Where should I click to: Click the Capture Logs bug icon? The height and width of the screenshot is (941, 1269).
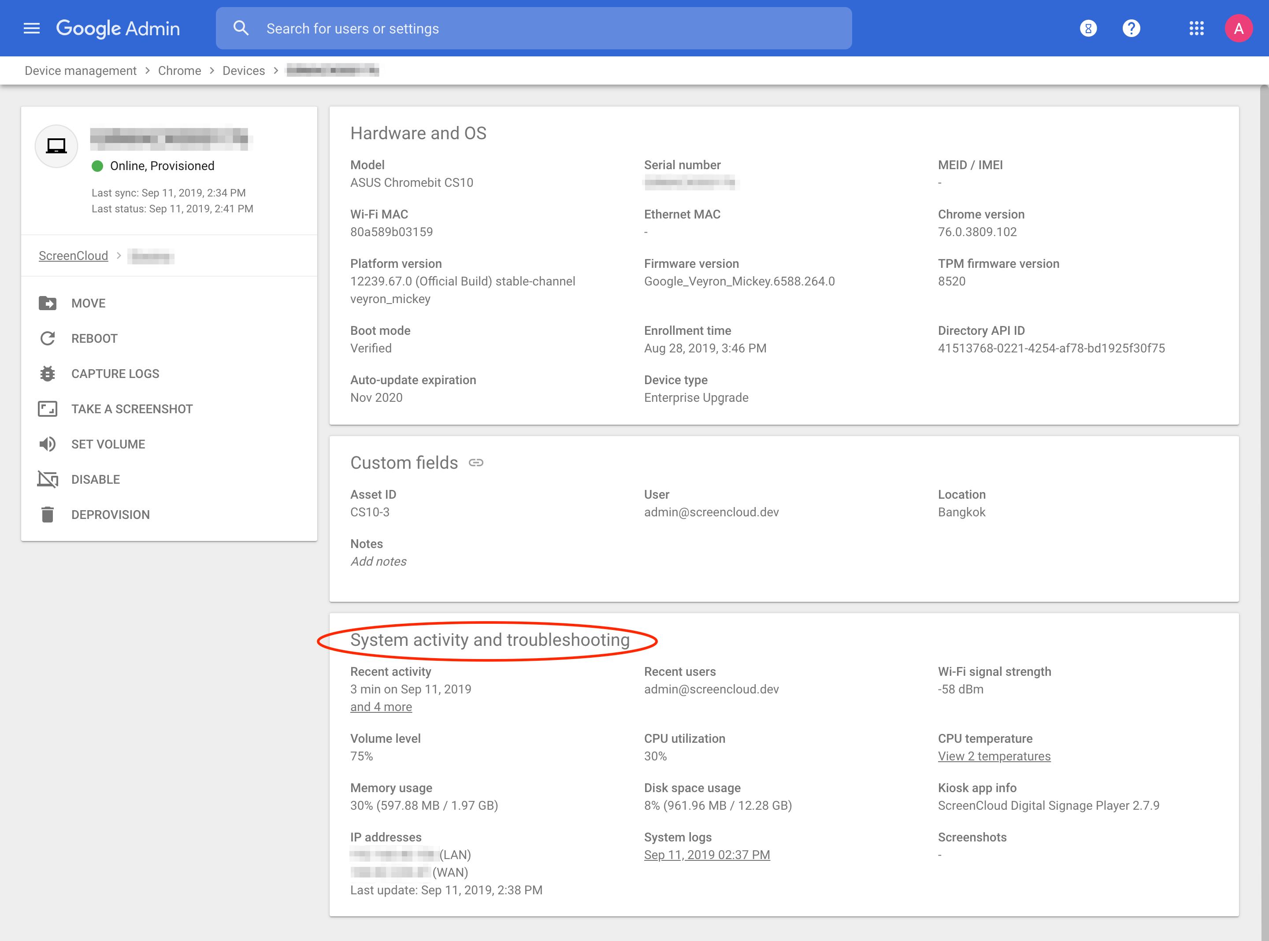click(x=48, y=373)
